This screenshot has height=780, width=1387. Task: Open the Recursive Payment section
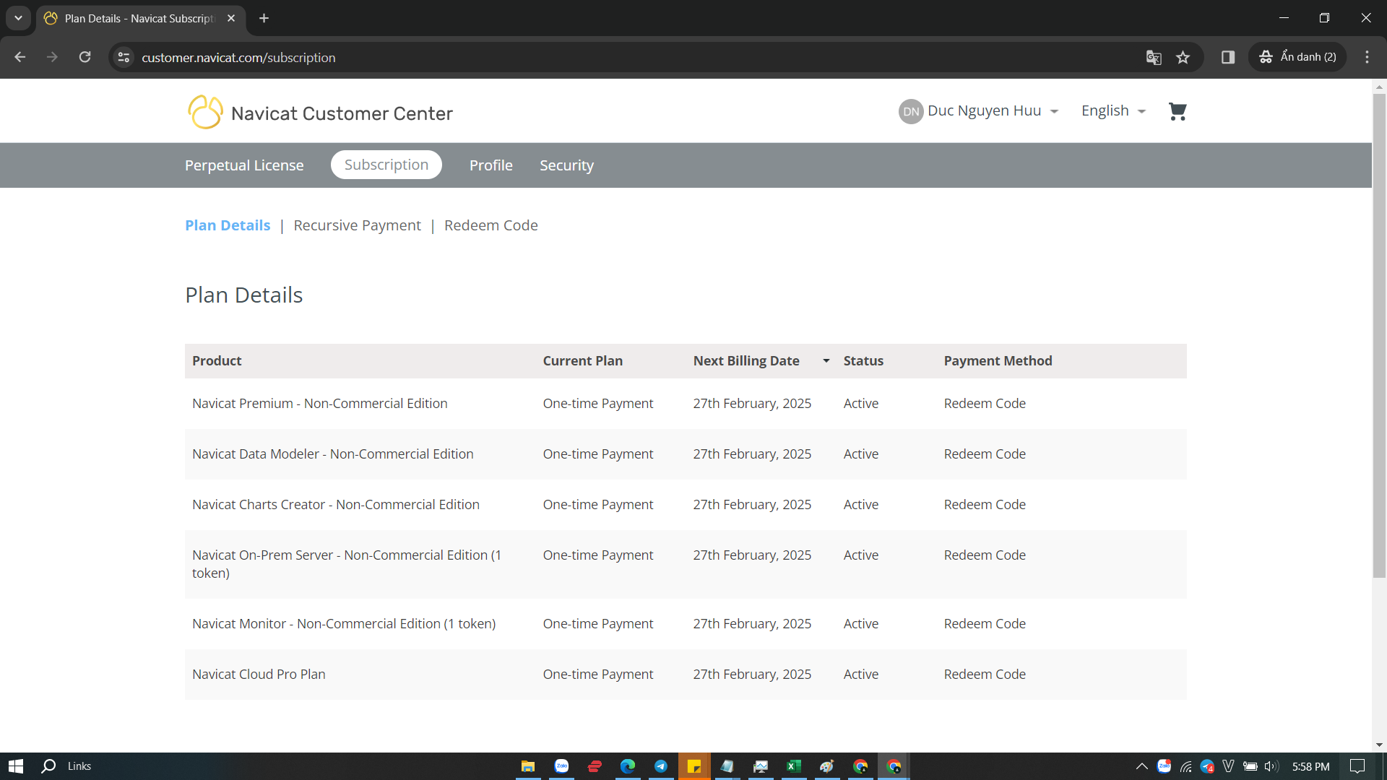(x=357, y=225)
